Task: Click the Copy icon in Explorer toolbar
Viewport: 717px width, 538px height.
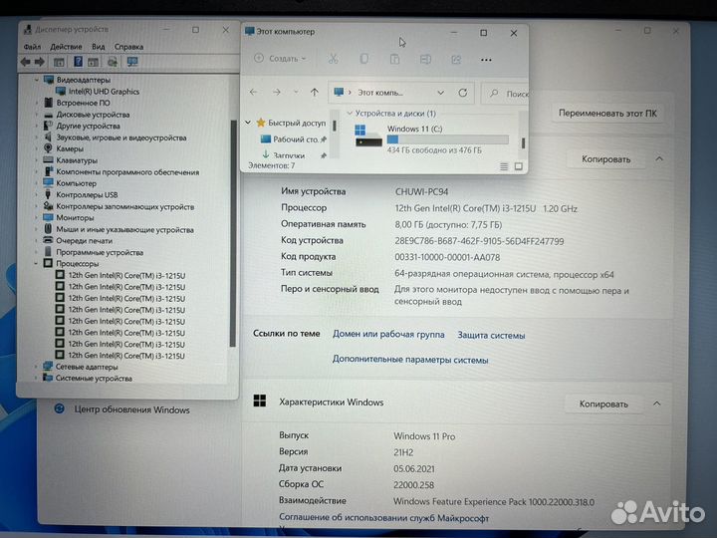Action: pos(364,59)
